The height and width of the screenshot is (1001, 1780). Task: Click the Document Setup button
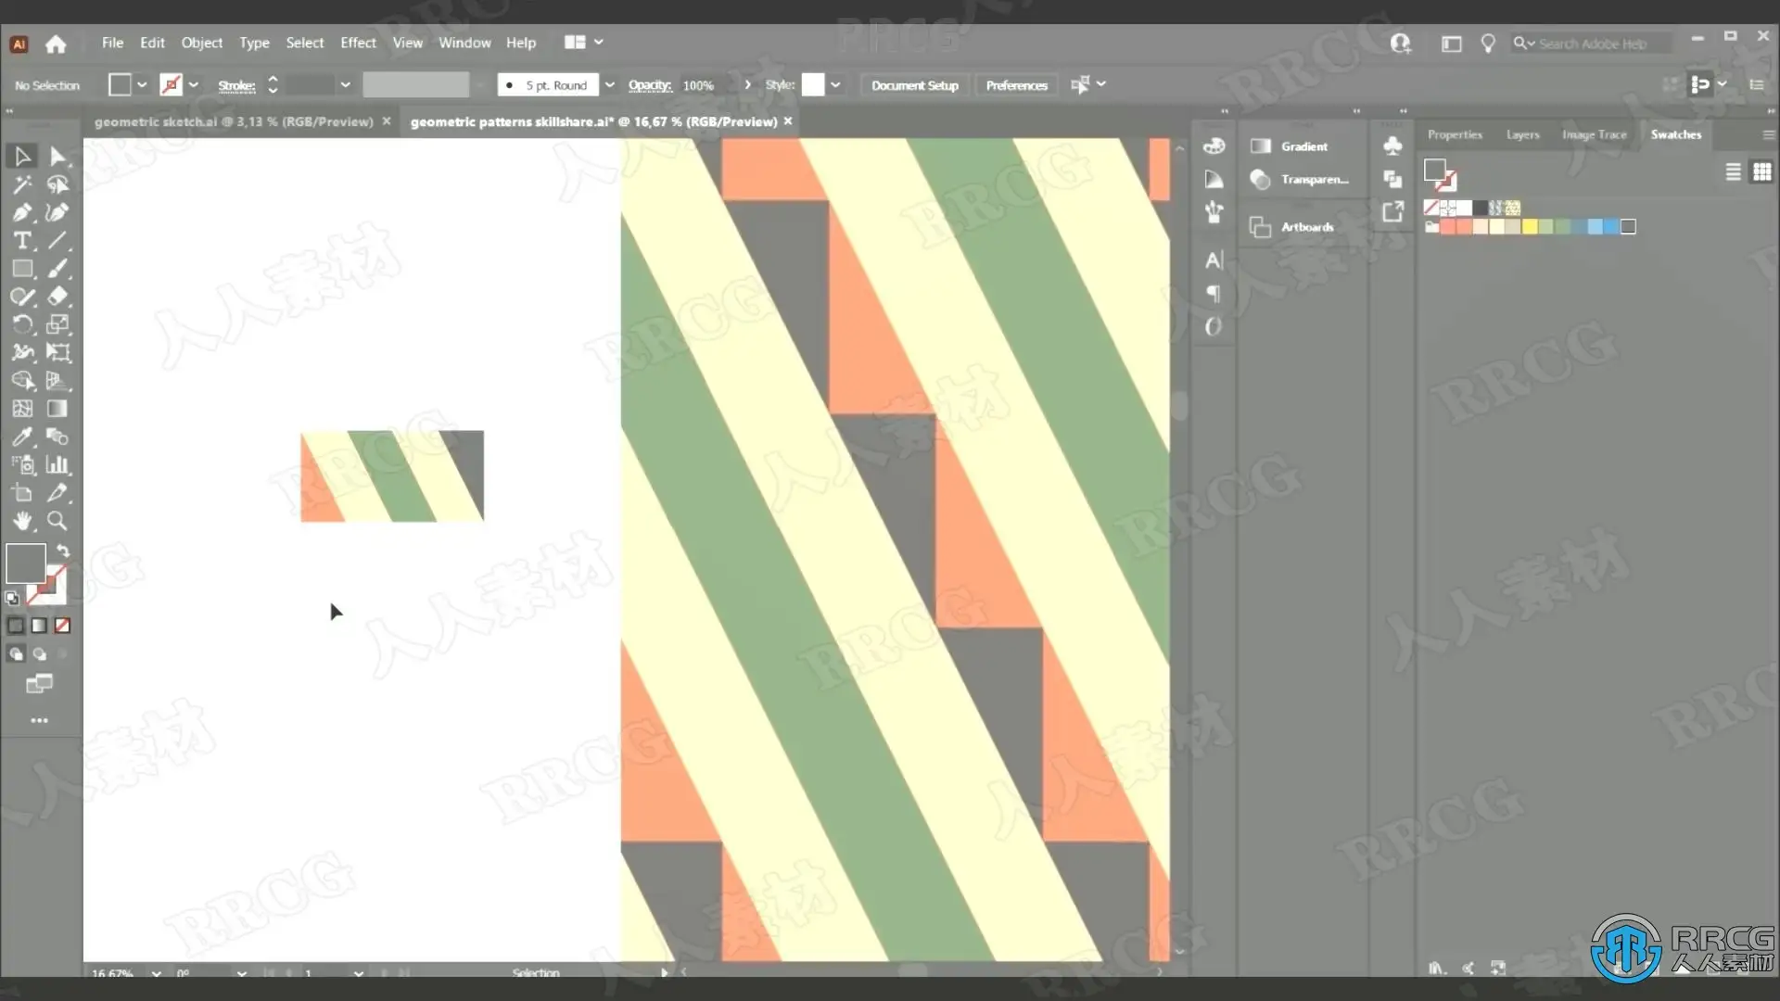click(914, 85)
